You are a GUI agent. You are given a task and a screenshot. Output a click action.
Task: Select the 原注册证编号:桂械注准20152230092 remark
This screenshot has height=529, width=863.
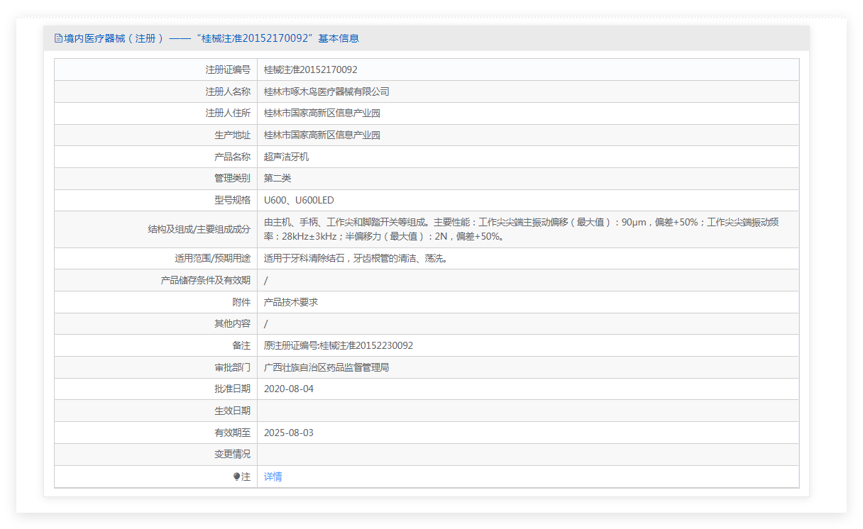pyautogui.click(x=339, y=345)
